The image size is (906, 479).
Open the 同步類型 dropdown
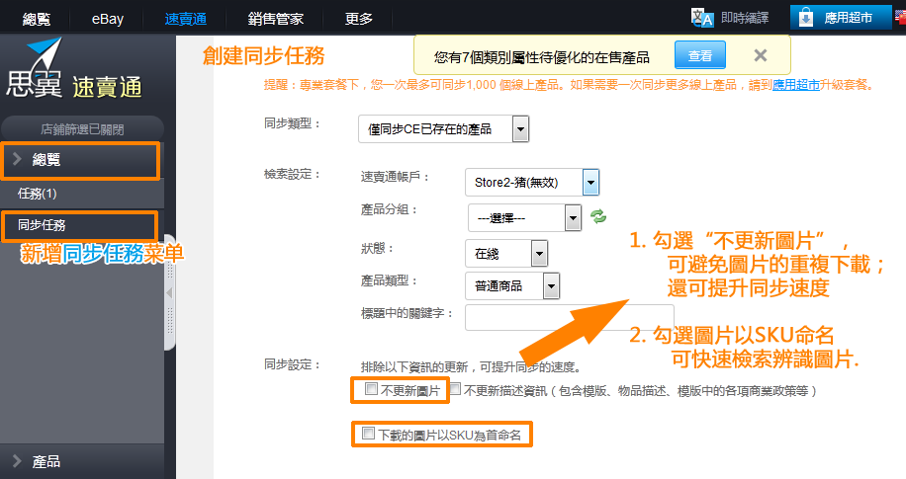click(x=444, y=128)
